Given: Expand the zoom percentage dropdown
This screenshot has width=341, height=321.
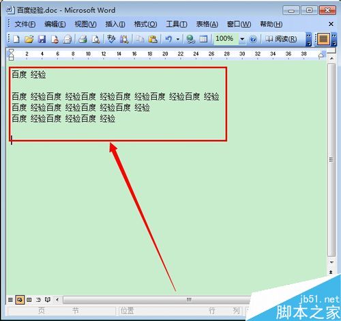Looking at the screenshot, I should tap(242, 39).
